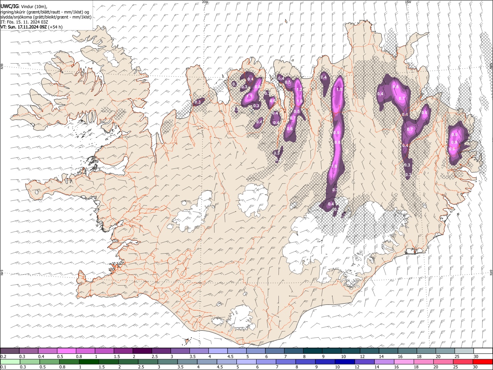Click the 'IT: Fös. 15. 11. 2024 03Z' line
Screen dimensions: 493x370
pyautogui.click(x=24, y=22)
